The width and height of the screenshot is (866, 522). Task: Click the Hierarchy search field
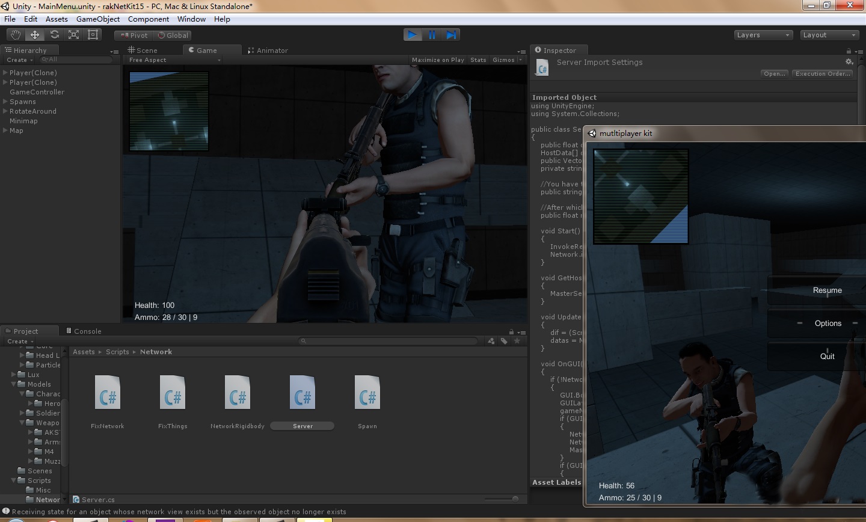[x=76, y=60]
